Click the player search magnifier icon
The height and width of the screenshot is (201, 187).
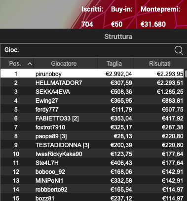pyautogui.click(x=179, y=50)
